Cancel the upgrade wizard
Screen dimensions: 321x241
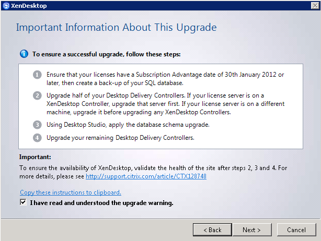coord(296,230)
